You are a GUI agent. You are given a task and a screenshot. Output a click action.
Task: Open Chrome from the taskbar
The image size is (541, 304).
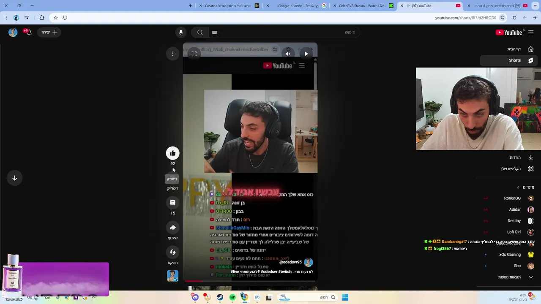244,298
